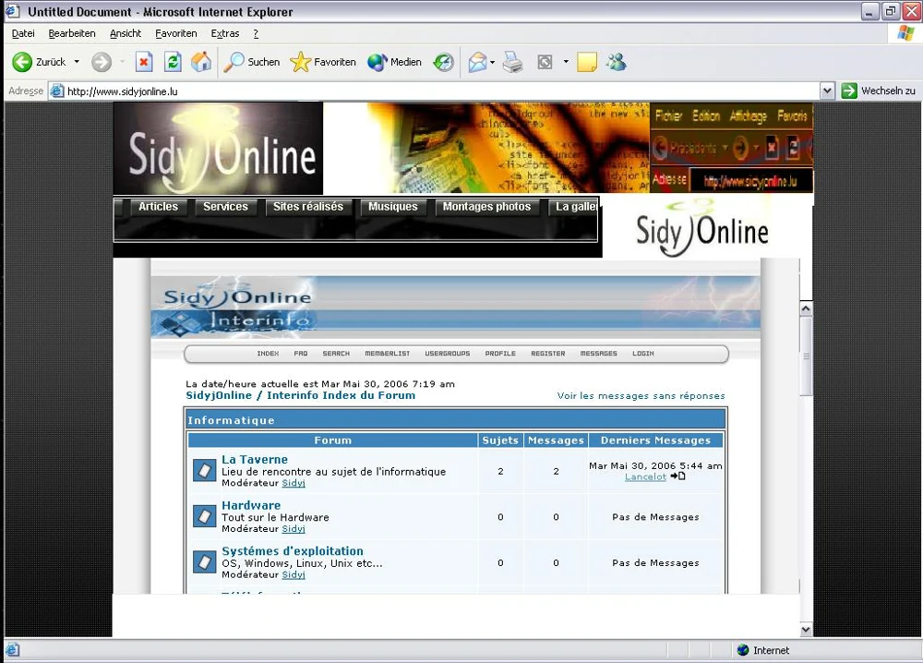Open the Favoriten menu
923x663 pixels.
(x=176, y=33)
